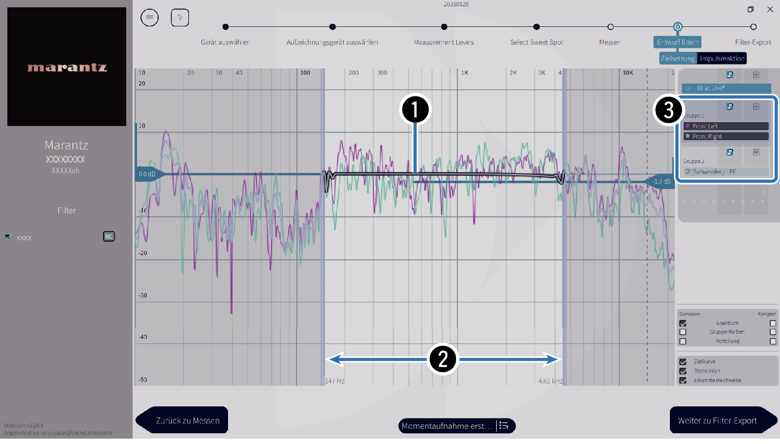Screen dimensions: 780x444
Task: Open the snapshot list icon beside Momentaufnahme
Action: coord(504,426)
